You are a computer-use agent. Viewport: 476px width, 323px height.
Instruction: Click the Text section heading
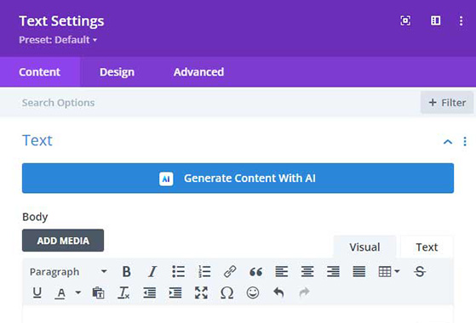click(37, 140)
